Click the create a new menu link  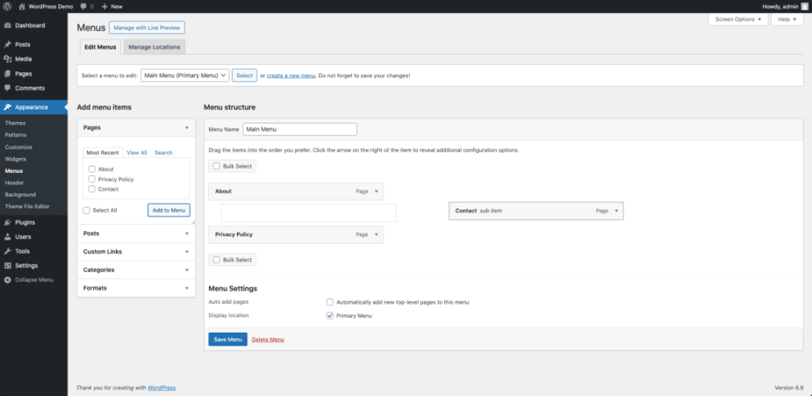point(291,76)
